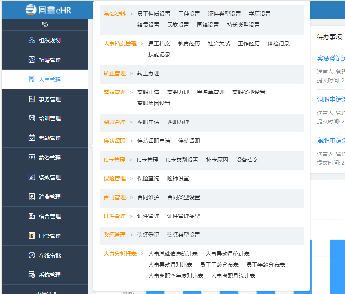Select 宿舍管理 from the sidebar menu
The height and width of the screenshot is (294, 345).
click(x=49, y=216)
